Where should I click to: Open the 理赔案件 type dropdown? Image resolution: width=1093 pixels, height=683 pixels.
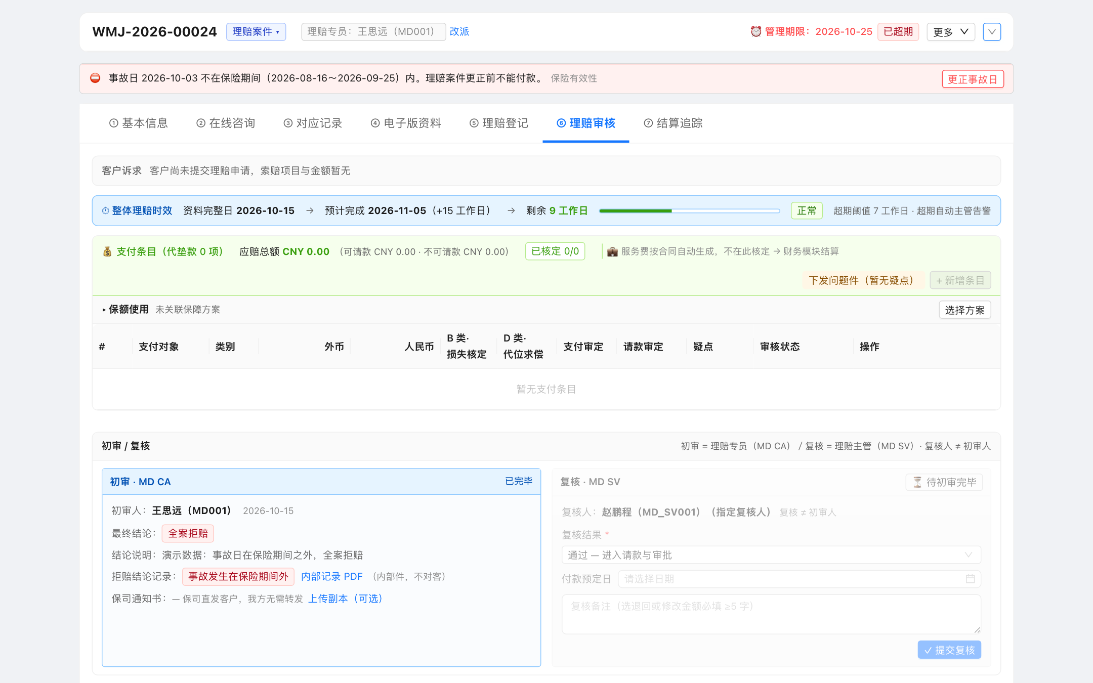tap(256, 31)
